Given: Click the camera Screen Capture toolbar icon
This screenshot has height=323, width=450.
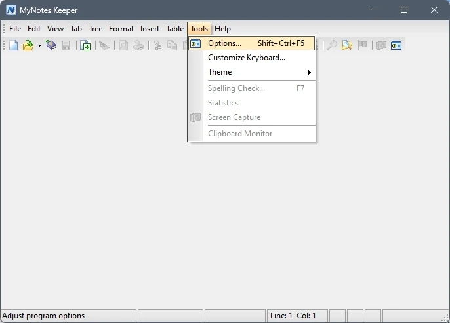Looking at the screenshot, I should click(381, 45).
